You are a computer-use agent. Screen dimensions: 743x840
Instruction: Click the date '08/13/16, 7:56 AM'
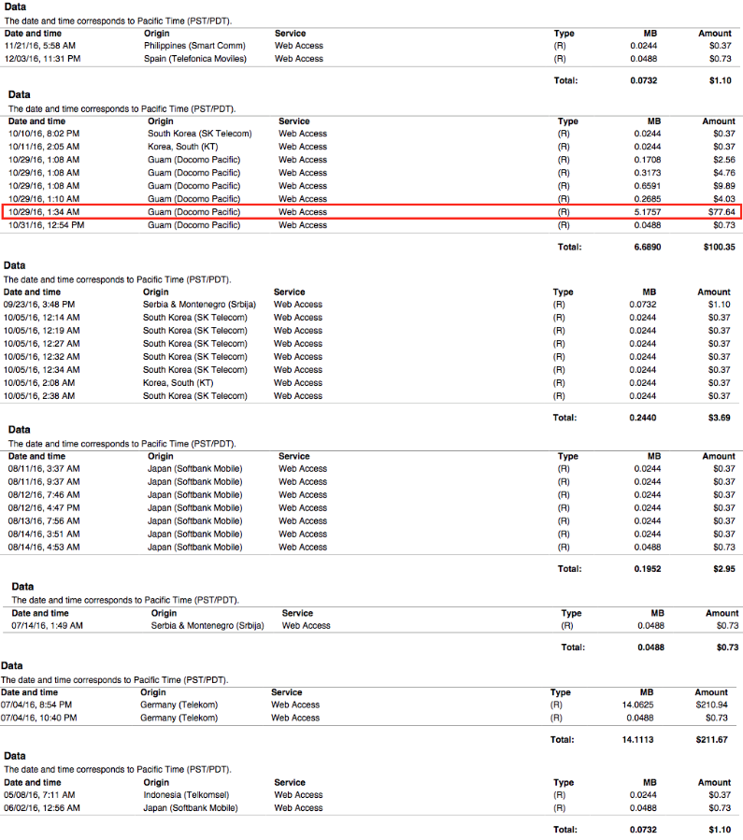[44, 521]
